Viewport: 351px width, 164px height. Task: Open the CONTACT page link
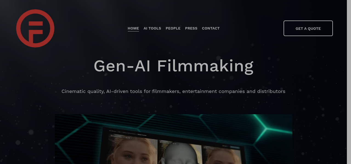(x=211, y=28)
